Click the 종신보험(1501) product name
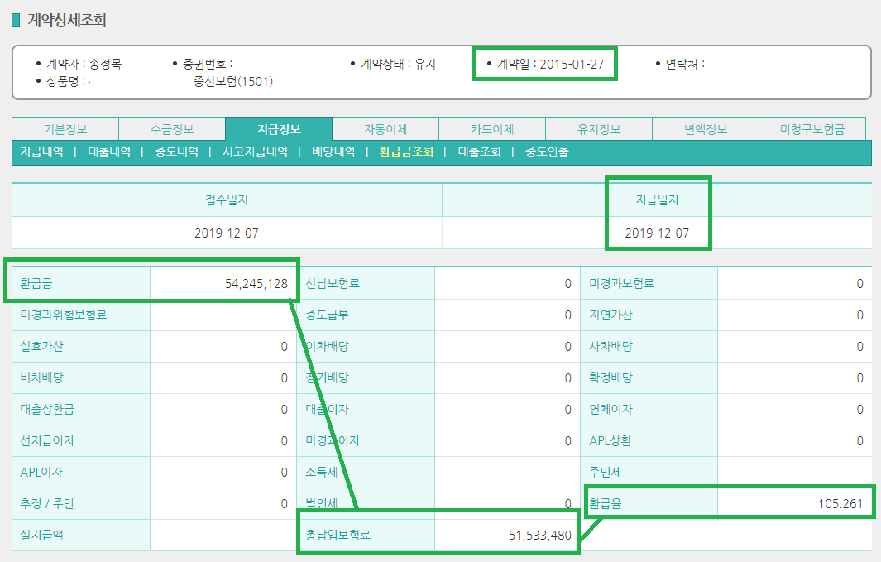This screenshot has width=881, height=562. point(233,81)
